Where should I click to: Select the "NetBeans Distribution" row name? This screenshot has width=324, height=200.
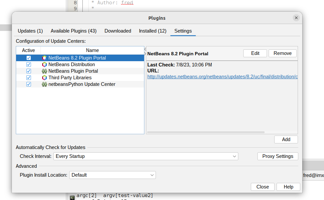(x=72, y=64)
